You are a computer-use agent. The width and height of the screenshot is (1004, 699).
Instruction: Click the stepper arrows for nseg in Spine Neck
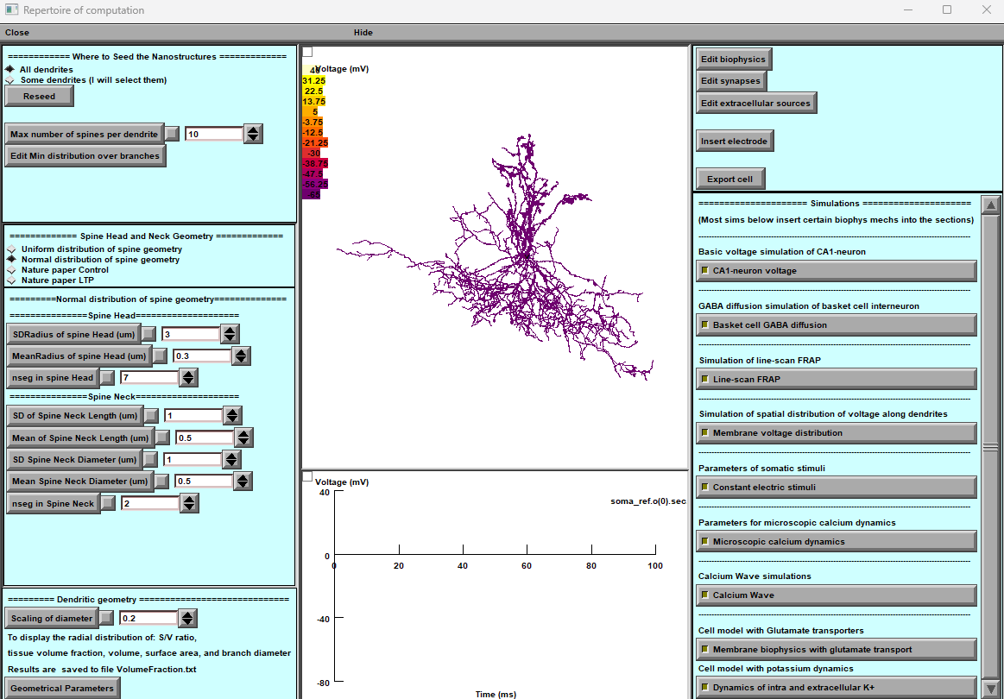tap(189, 503)
